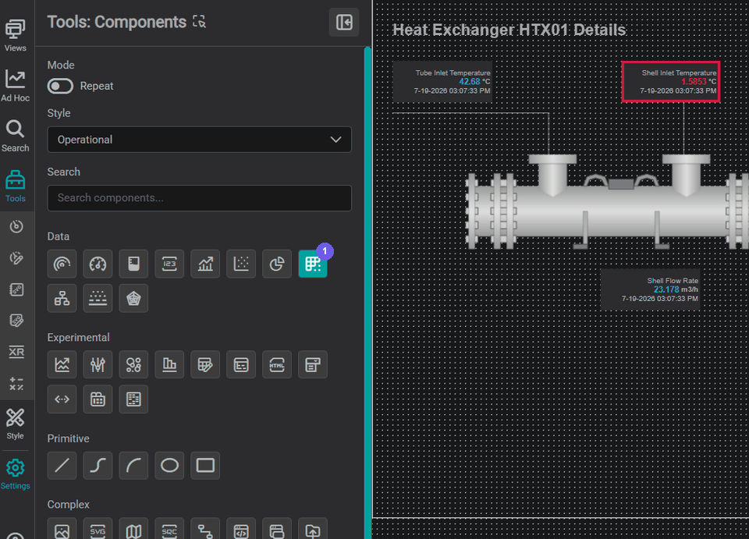The width and height of the screenshot is (749, 539).
Task: Select the experimental bar chart component
Action: 169,365
